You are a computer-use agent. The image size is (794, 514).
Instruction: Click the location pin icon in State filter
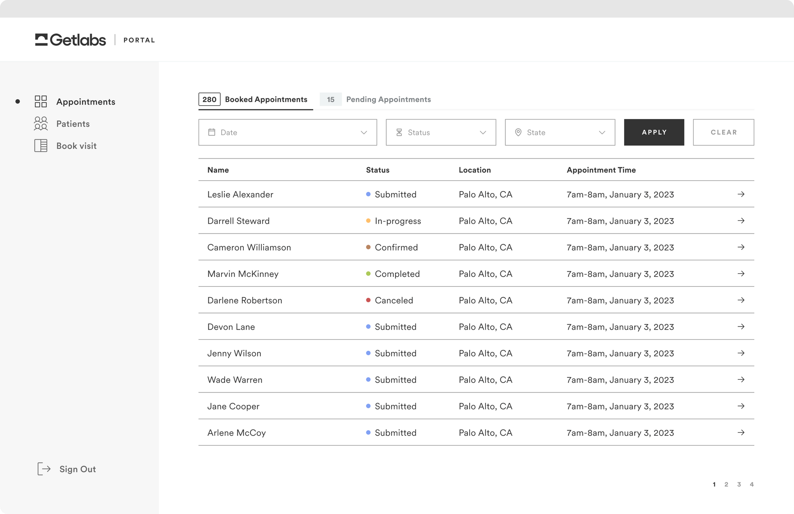(518, 132)
